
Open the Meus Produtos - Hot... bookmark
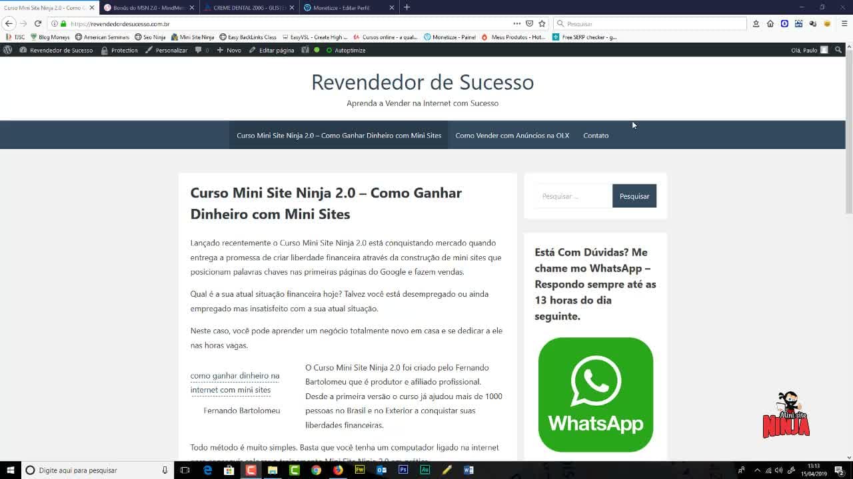pos(512,37)
